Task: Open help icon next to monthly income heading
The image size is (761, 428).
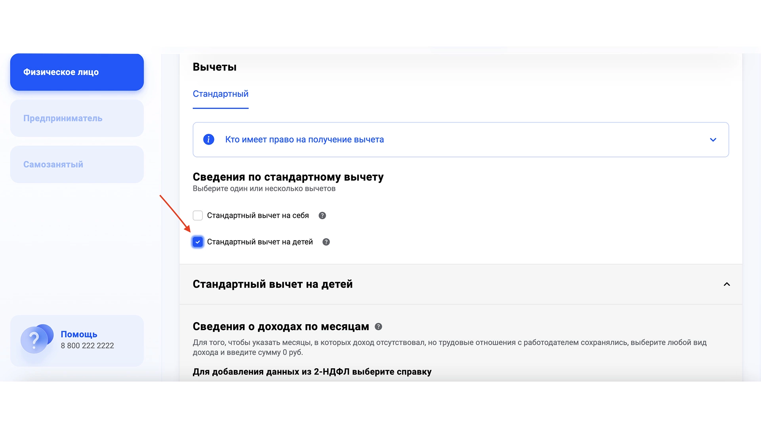Action: pos(379,327)
